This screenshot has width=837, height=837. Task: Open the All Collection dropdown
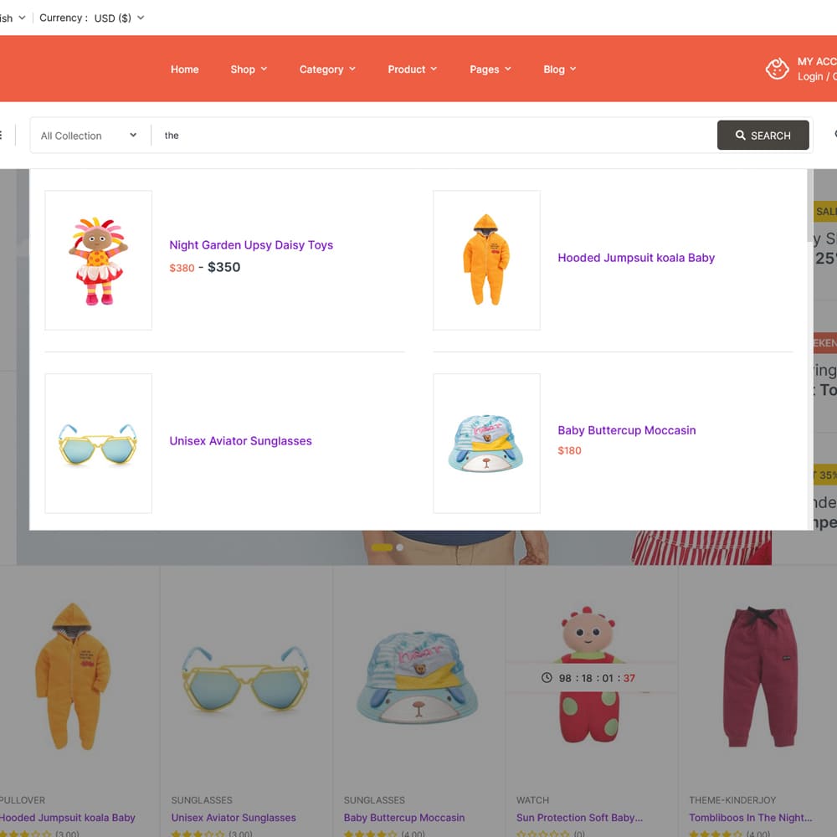89,136
